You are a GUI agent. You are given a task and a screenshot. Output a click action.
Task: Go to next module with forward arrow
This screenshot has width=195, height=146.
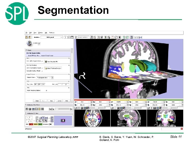69,37
